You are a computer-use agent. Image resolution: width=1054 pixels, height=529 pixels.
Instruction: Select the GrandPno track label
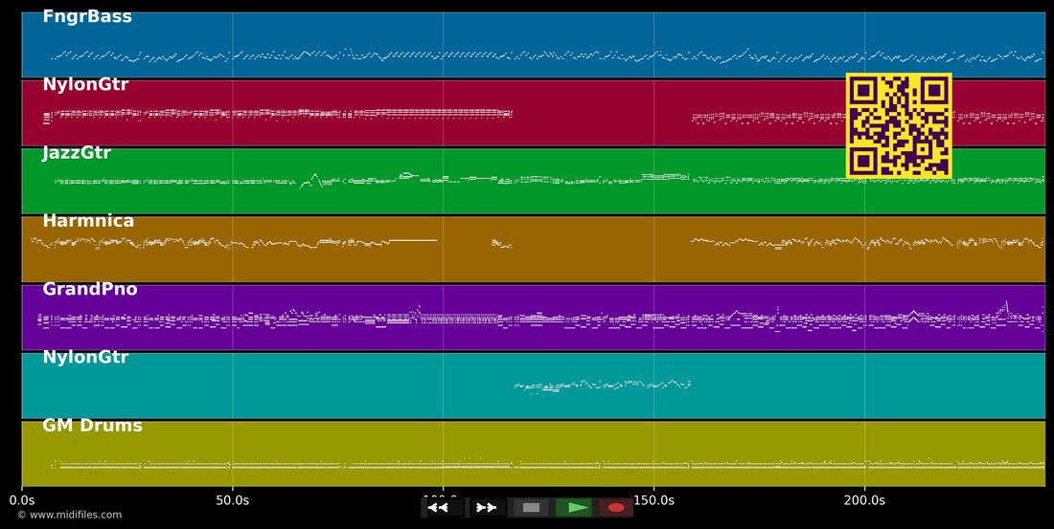(x=90, y=289)
